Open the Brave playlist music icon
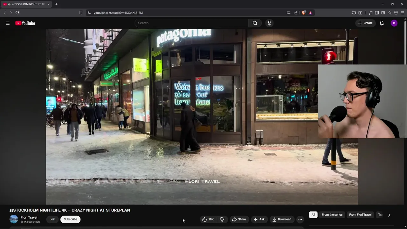The image size is (407, 229). pyautogui.click(x=370, y=13)
